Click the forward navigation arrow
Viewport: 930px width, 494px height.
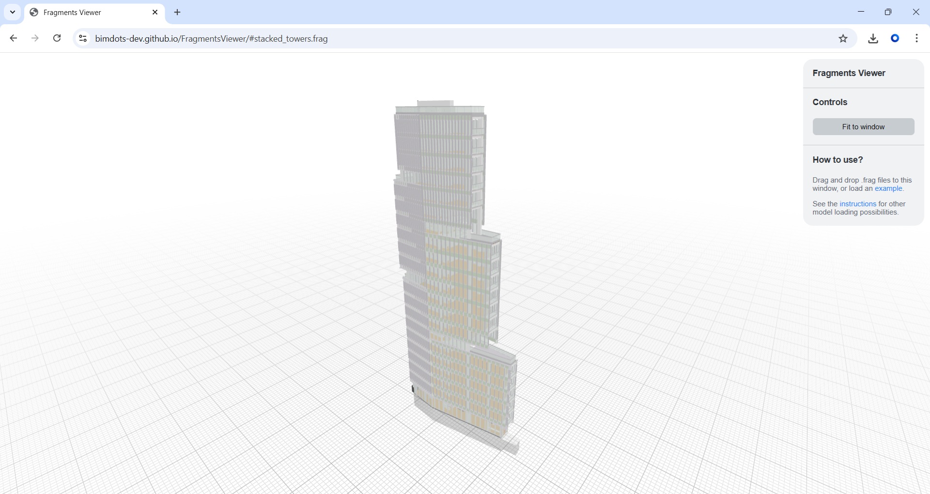click(x=35, y=38)
